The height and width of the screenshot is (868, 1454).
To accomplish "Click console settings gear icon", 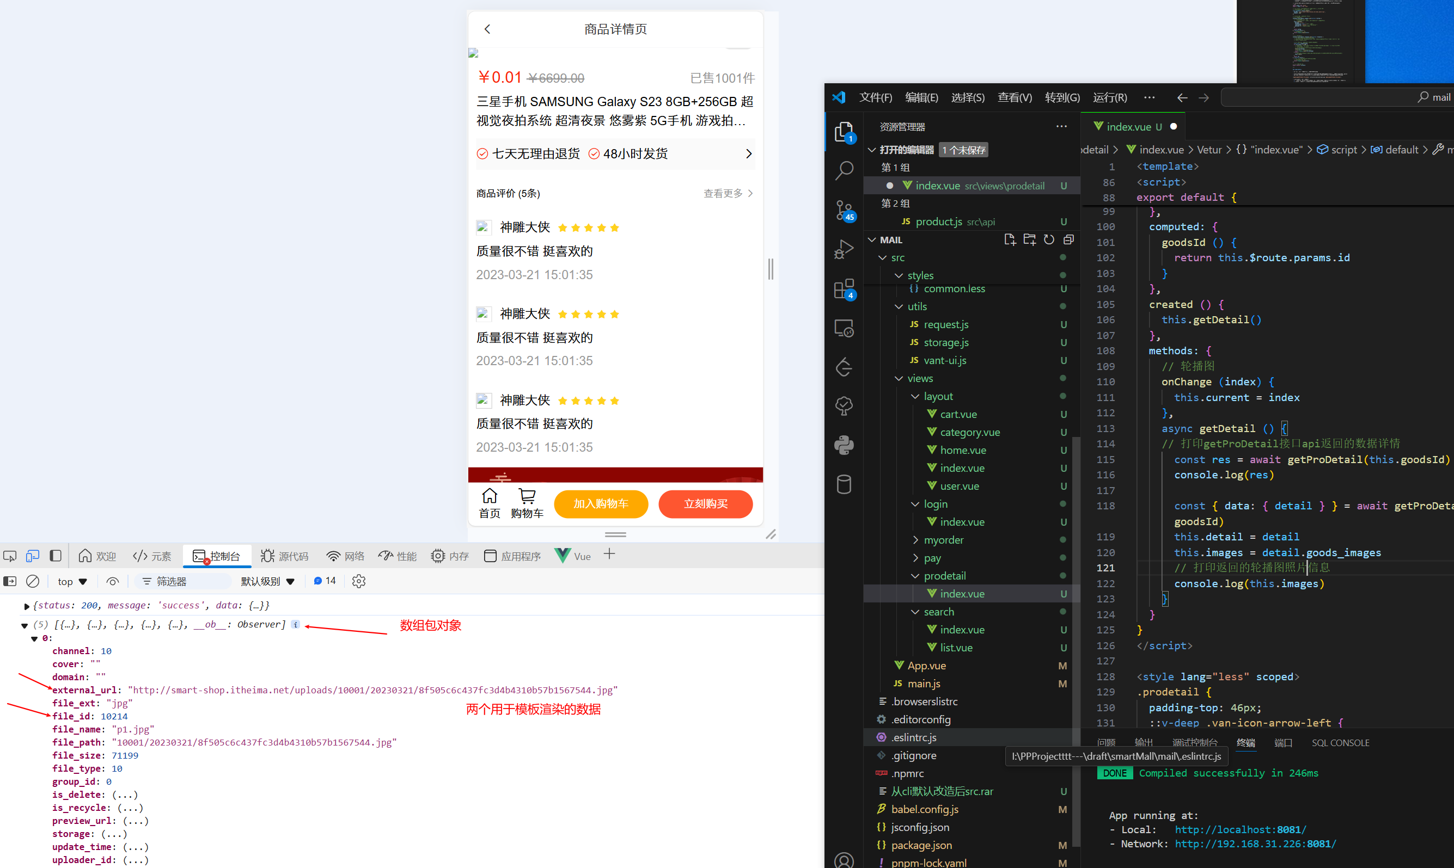I will click(x=359, y=581).
